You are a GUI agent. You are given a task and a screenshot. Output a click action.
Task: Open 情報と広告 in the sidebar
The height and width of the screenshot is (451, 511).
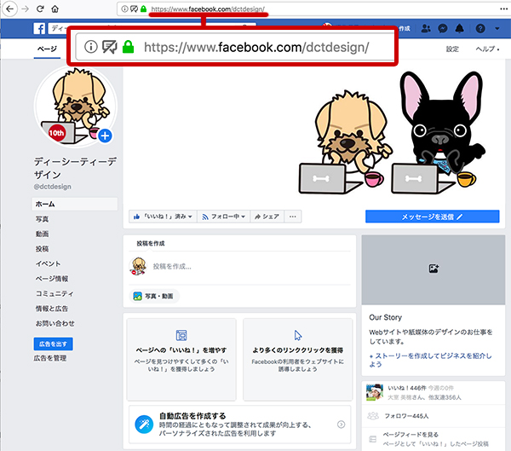[x=51, y=309]
